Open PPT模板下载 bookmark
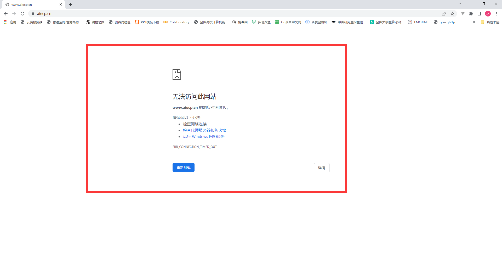The height and width of the screenshot is (272, 502). (147, 22)
